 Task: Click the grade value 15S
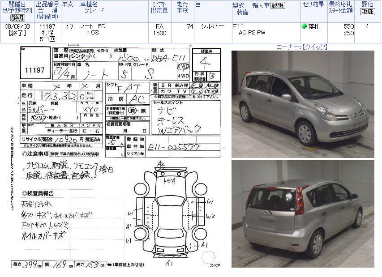[x=93, y=32]
